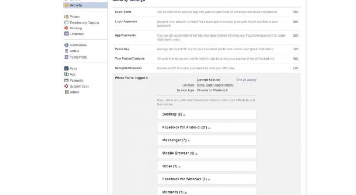Edit the Login Alerts setting
This screenshot has height=195, width=356.
(295, 12)
